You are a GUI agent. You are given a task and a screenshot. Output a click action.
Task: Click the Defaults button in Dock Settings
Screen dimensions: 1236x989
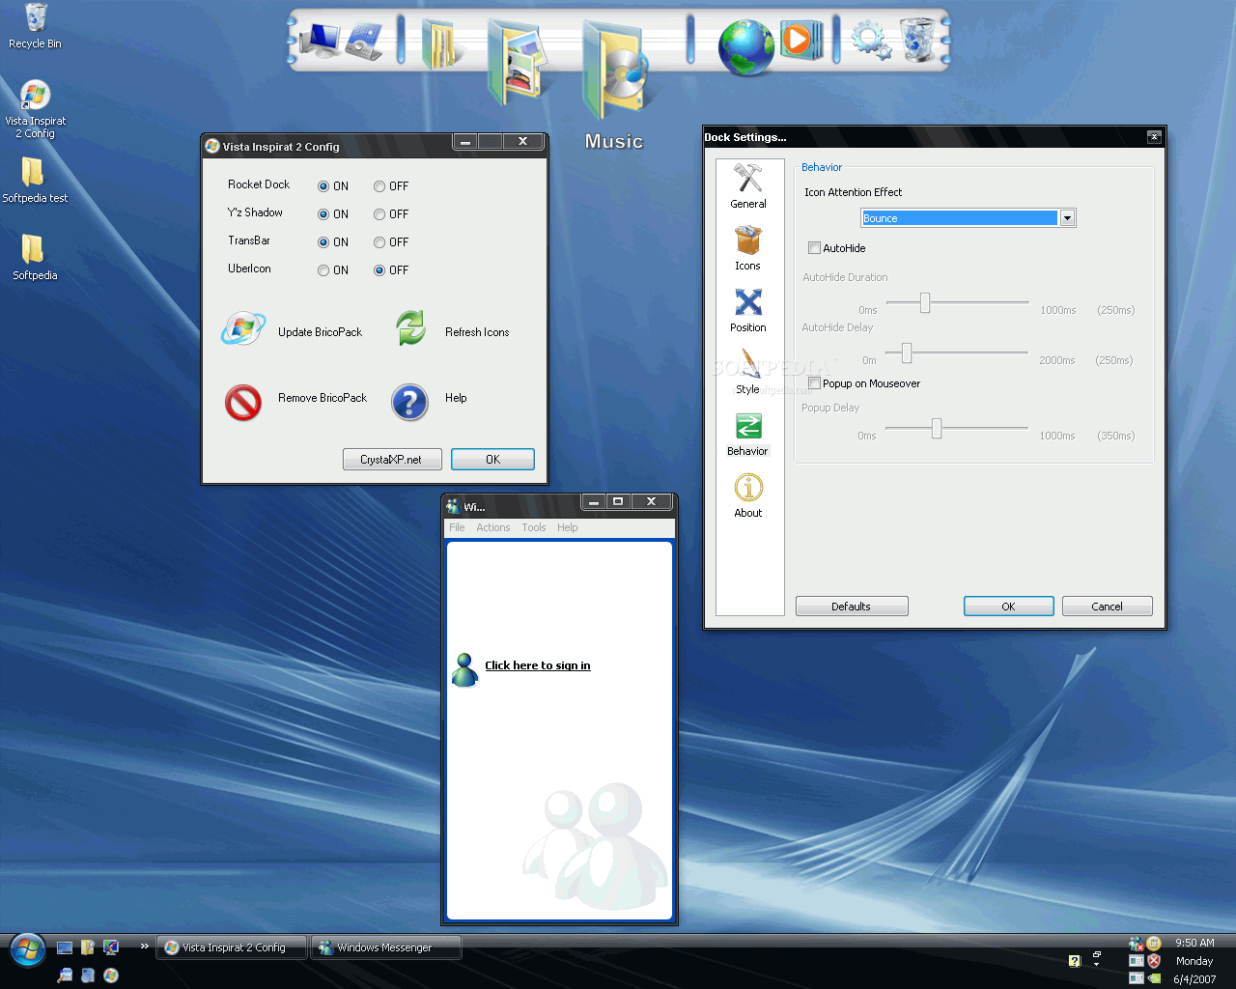[852, 607]
